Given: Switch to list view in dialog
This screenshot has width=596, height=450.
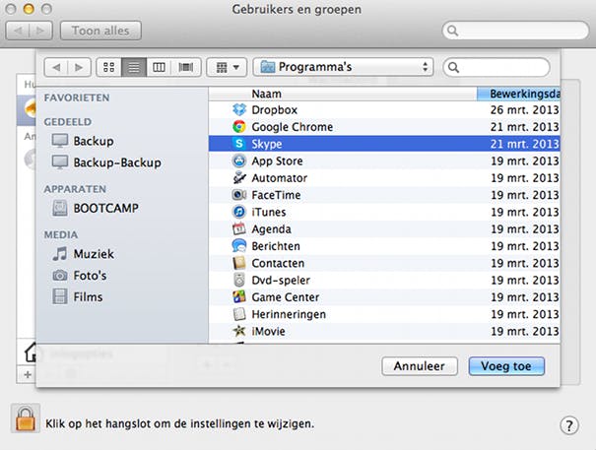Looking at the screenshot, I should (134, 67).
